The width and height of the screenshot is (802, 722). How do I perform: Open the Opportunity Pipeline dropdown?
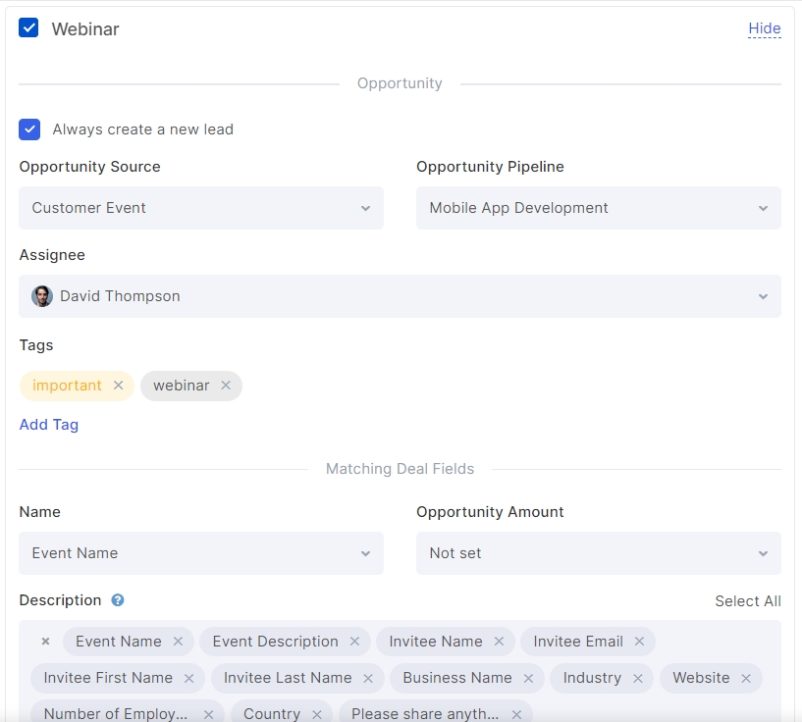599,208
